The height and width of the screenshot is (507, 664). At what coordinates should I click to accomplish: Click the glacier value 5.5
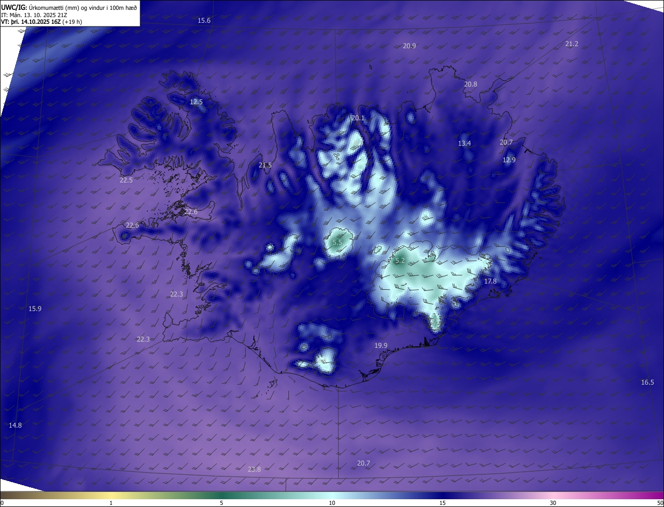tap(338, 243)
